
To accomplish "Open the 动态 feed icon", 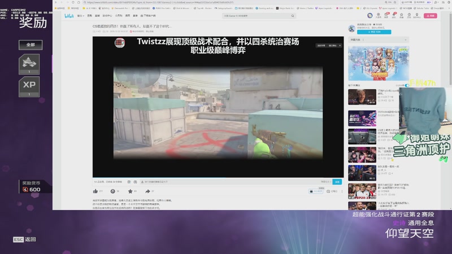I will click(394, 16).
